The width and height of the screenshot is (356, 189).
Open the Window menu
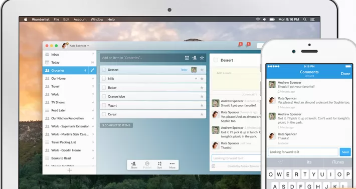[97, 20]
